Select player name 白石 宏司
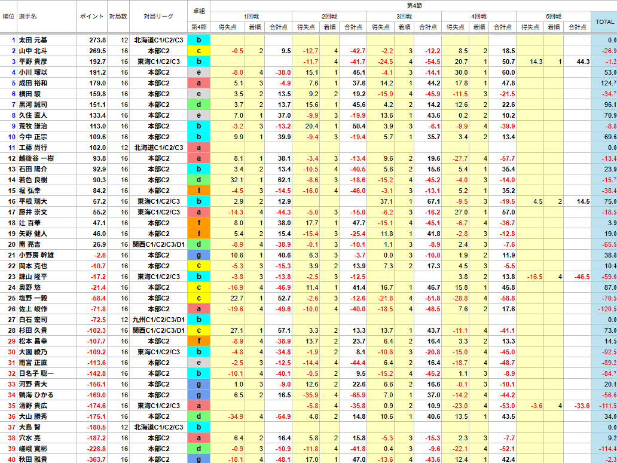 click(33, 320)
